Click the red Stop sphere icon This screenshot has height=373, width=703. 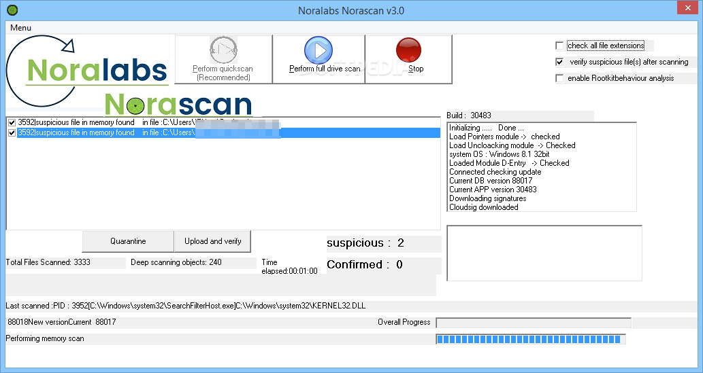point(408,50)
